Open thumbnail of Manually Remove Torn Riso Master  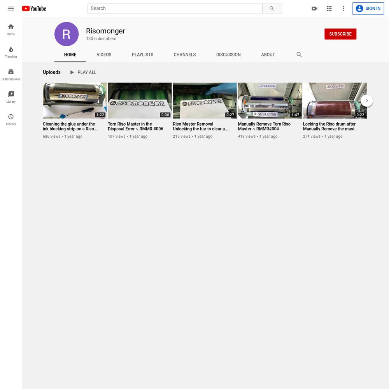[270, 100]
